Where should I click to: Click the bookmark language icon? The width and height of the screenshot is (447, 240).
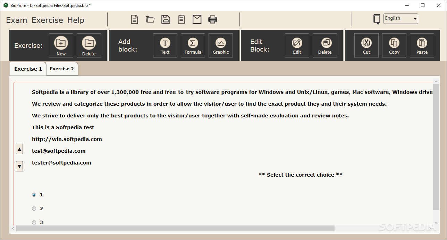pyautogui.click(x=377, y=19)
